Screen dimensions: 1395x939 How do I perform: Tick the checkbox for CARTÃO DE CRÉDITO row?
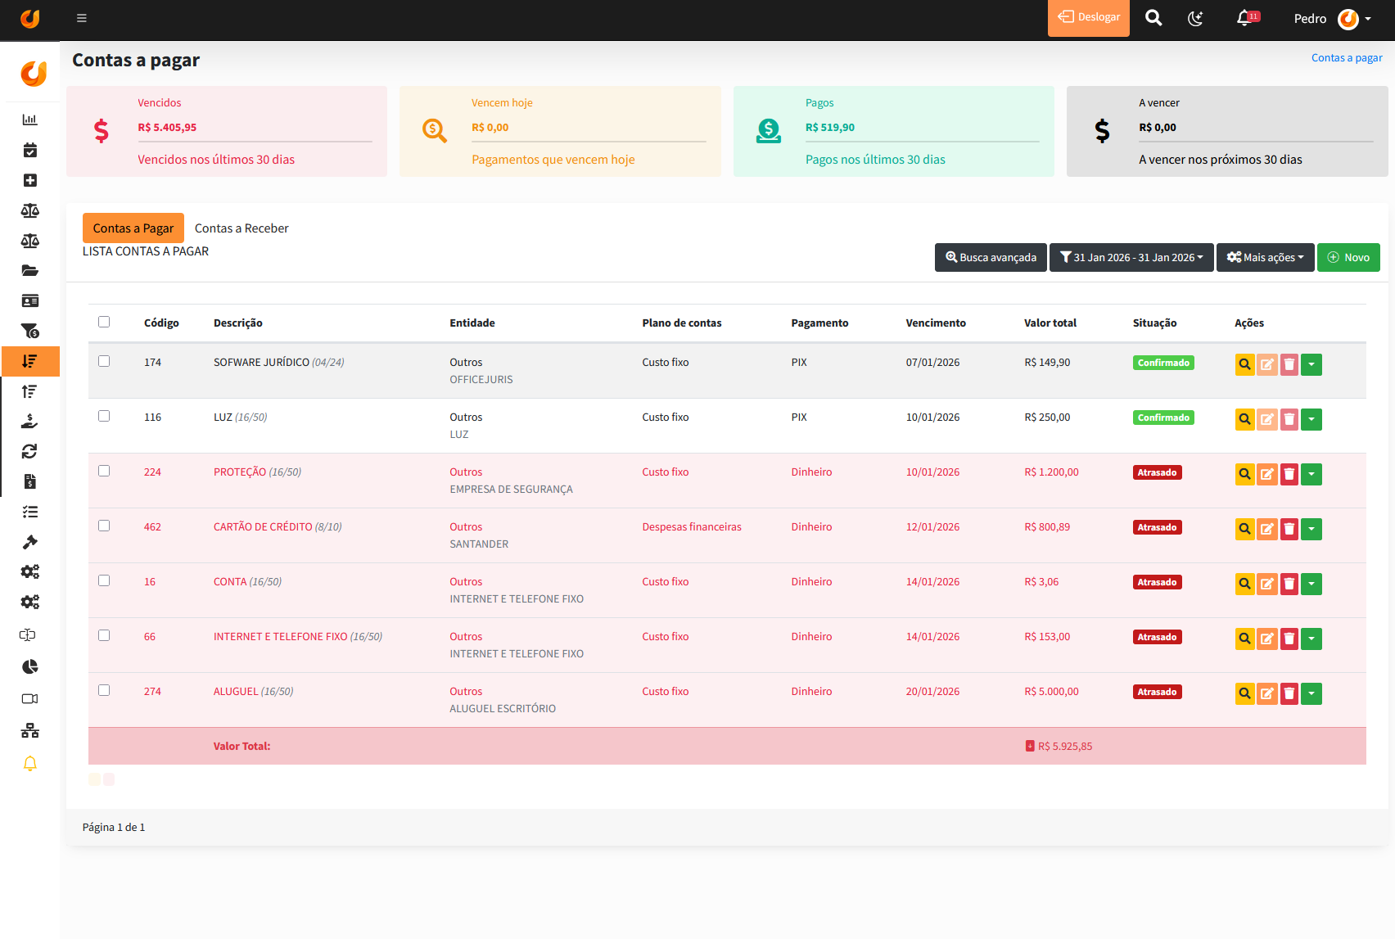104,526
